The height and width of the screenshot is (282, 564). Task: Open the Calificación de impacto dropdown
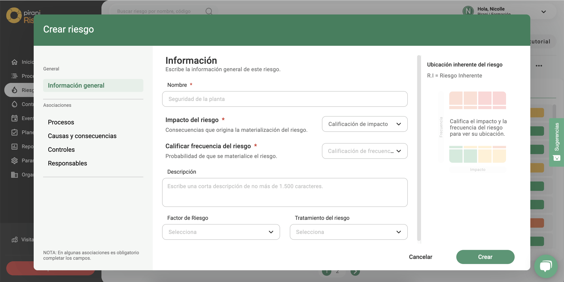click(x=365, y=124)
